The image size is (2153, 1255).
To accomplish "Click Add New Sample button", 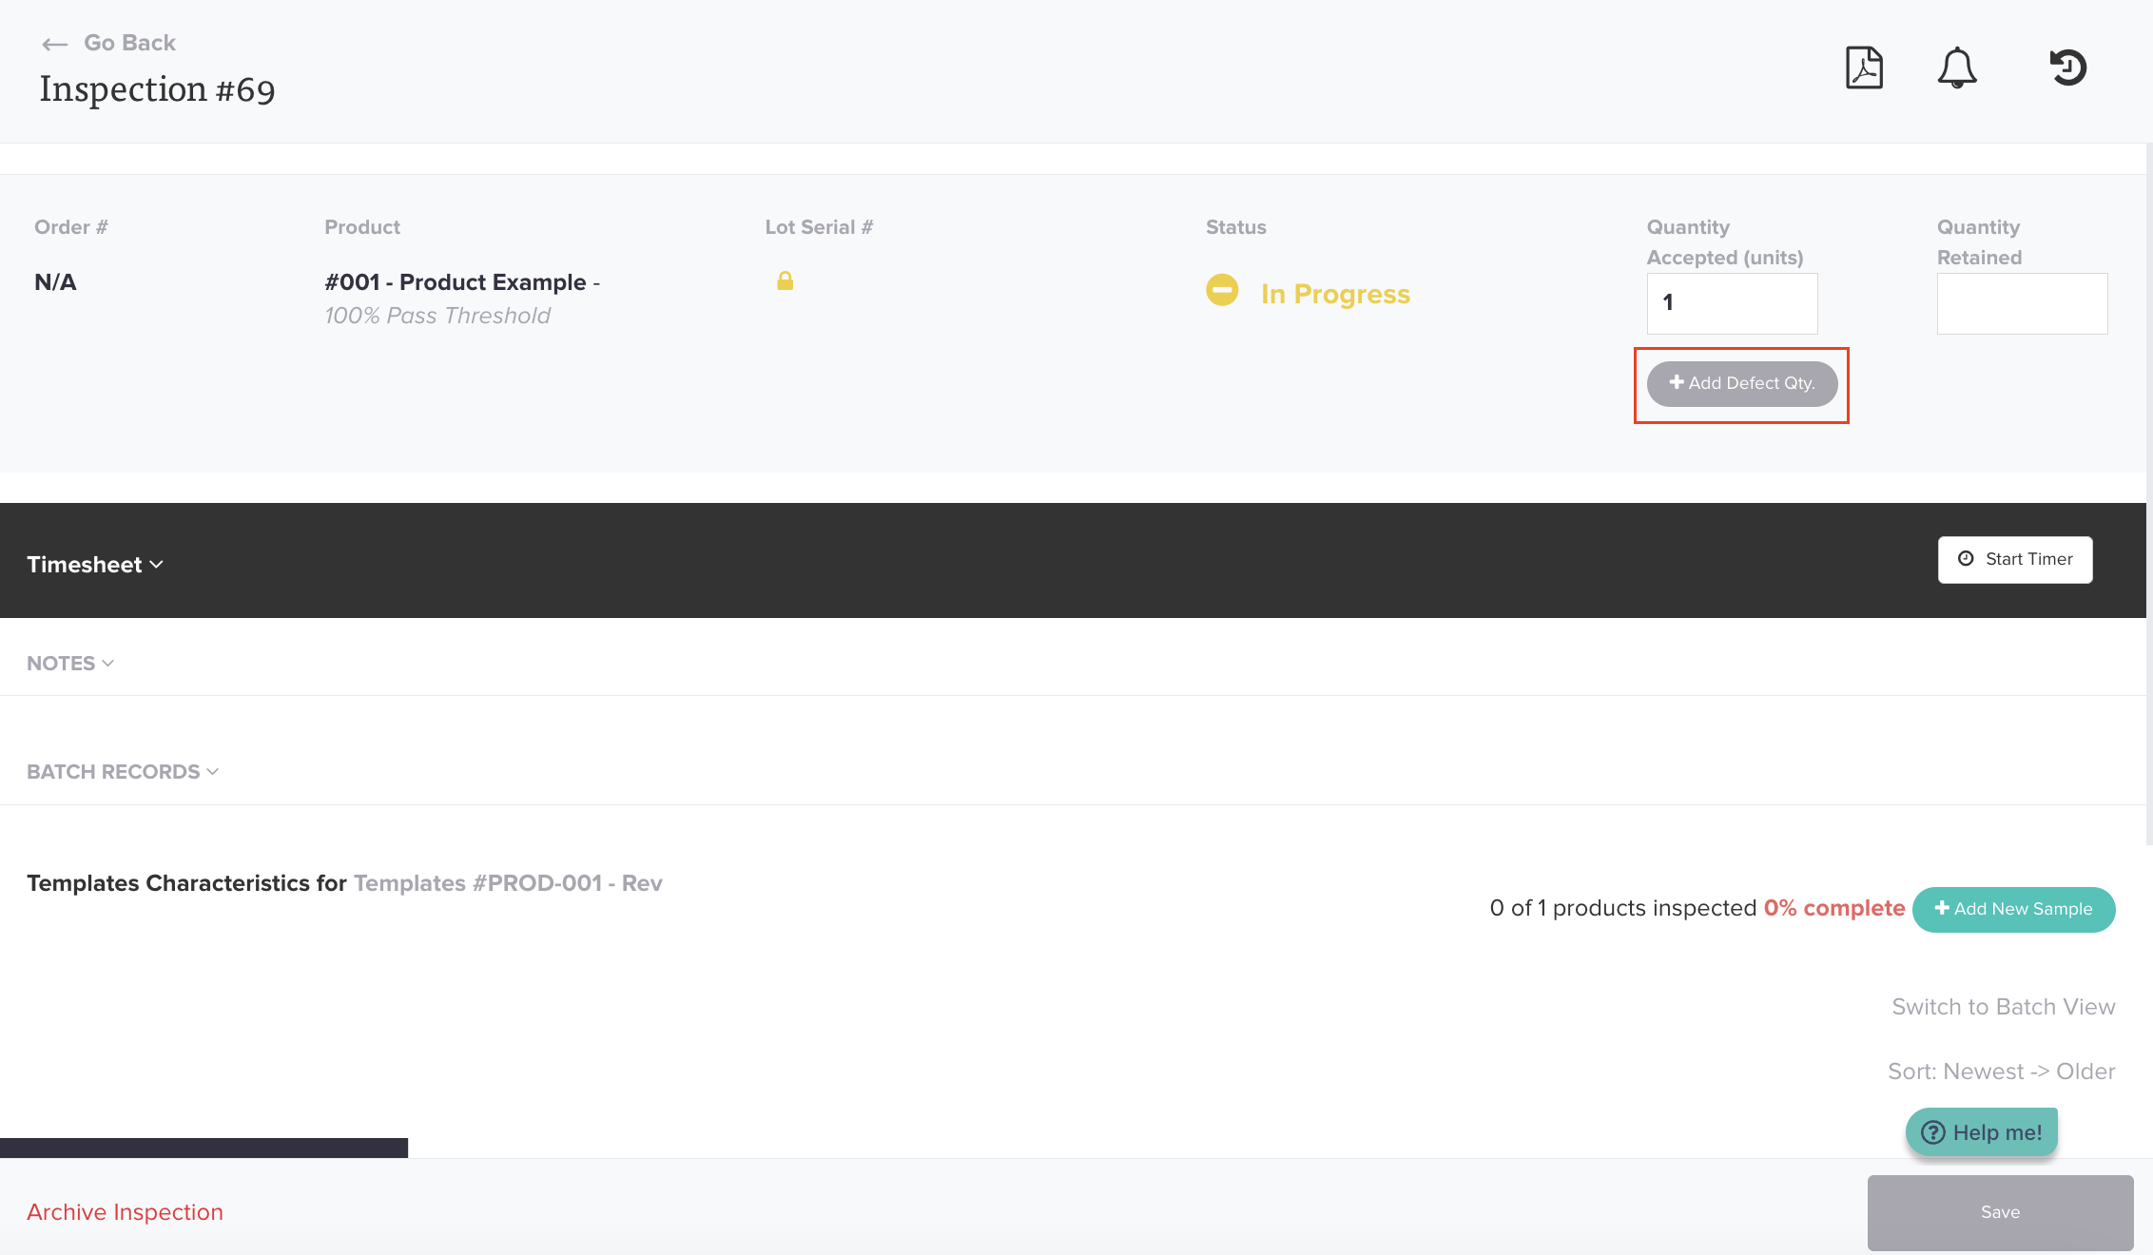I will 2013,909.
